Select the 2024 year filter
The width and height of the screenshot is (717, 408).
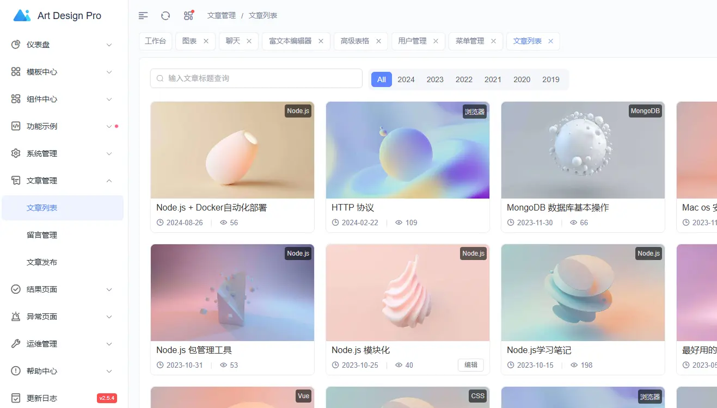click(x=406, y=79)
